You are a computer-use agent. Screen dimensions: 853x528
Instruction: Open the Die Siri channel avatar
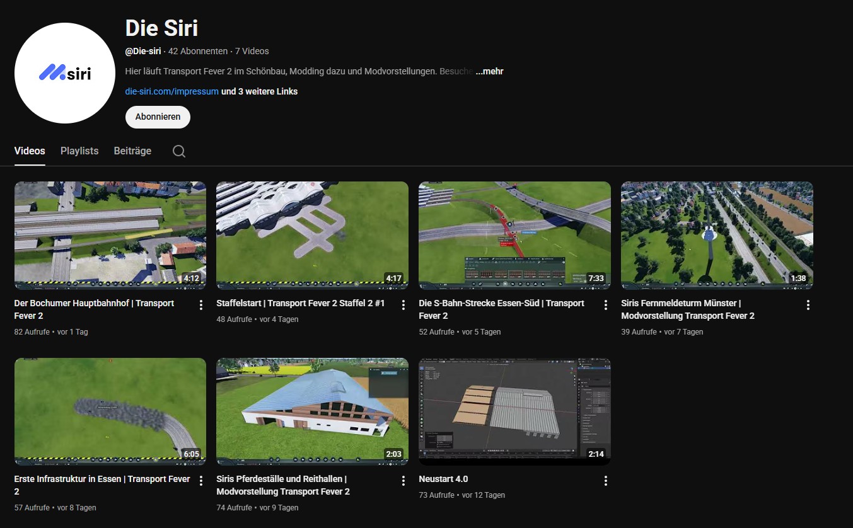(x=64, y=73)
